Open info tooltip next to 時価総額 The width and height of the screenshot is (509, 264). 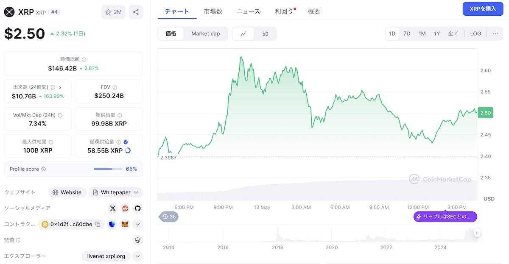(84, 60)
